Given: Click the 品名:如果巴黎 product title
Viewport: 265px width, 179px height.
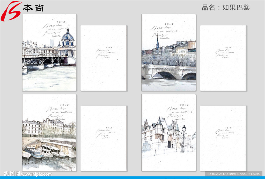Looking at the screenshot, I should (x=226, y=8).
